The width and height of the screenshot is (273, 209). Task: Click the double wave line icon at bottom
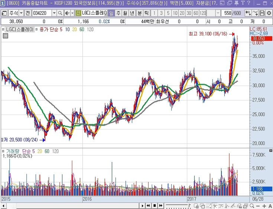click(x=221, y=206)
